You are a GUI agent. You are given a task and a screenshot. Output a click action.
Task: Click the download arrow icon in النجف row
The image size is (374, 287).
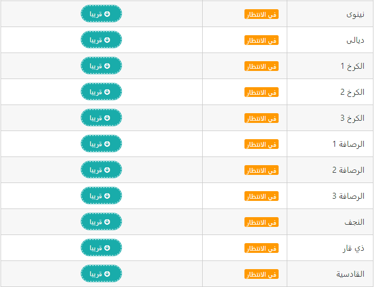[107, 222]
